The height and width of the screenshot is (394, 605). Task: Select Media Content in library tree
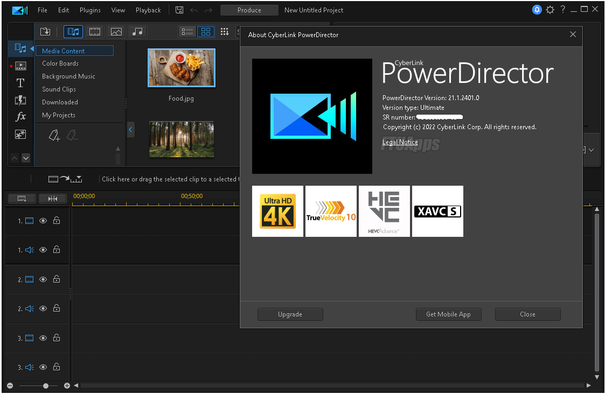[x=74, y=51]
